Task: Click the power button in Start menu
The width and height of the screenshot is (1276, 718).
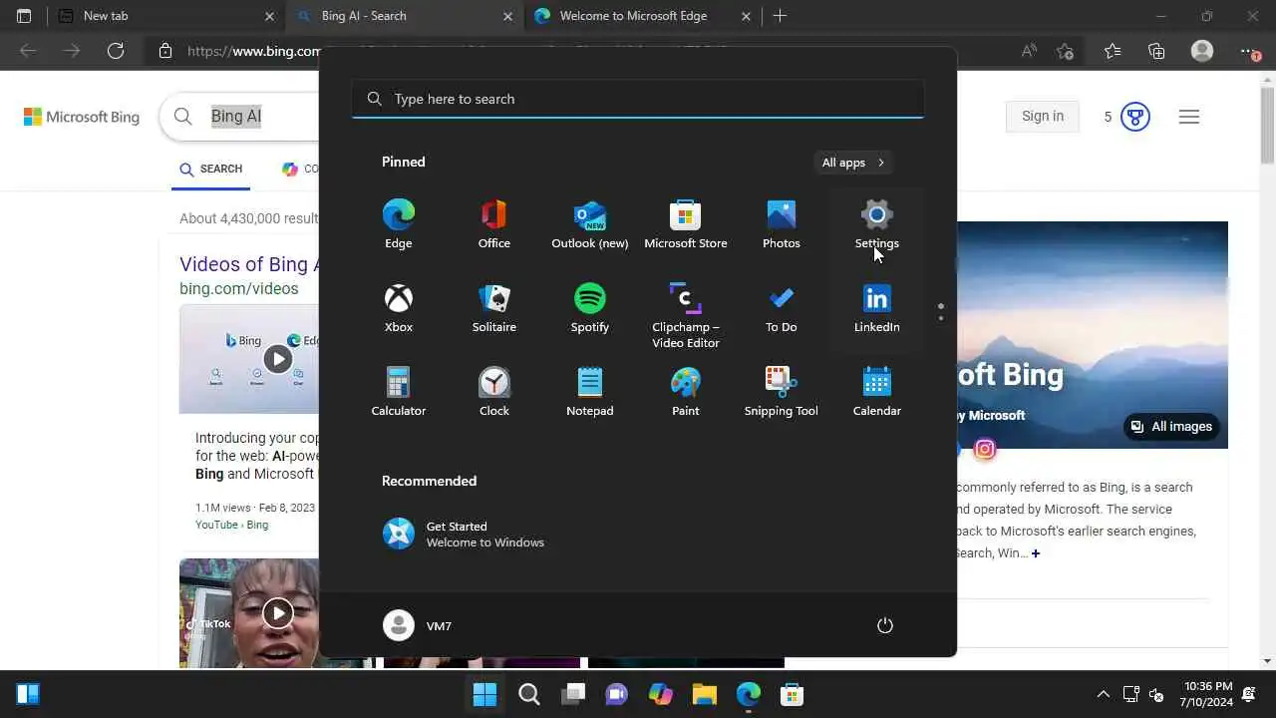Action: coord(884,625)
